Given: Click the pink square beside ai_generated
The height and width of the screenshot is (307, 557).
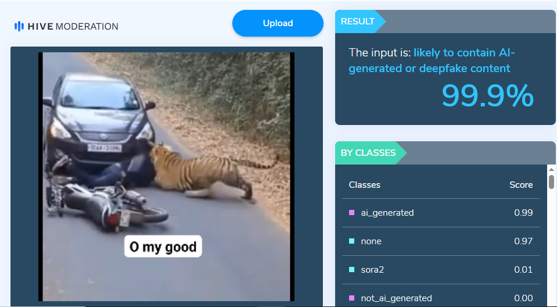Looking at the screenshot, I should click(x=351, y=213).
